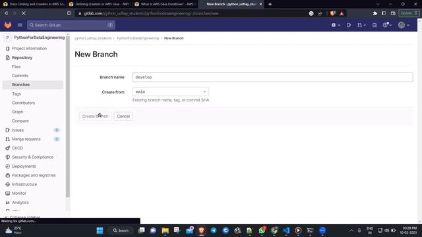Open PythonForDataEngineering breadcrumb link
Screen dimensions: 422x237
point(138,38)
